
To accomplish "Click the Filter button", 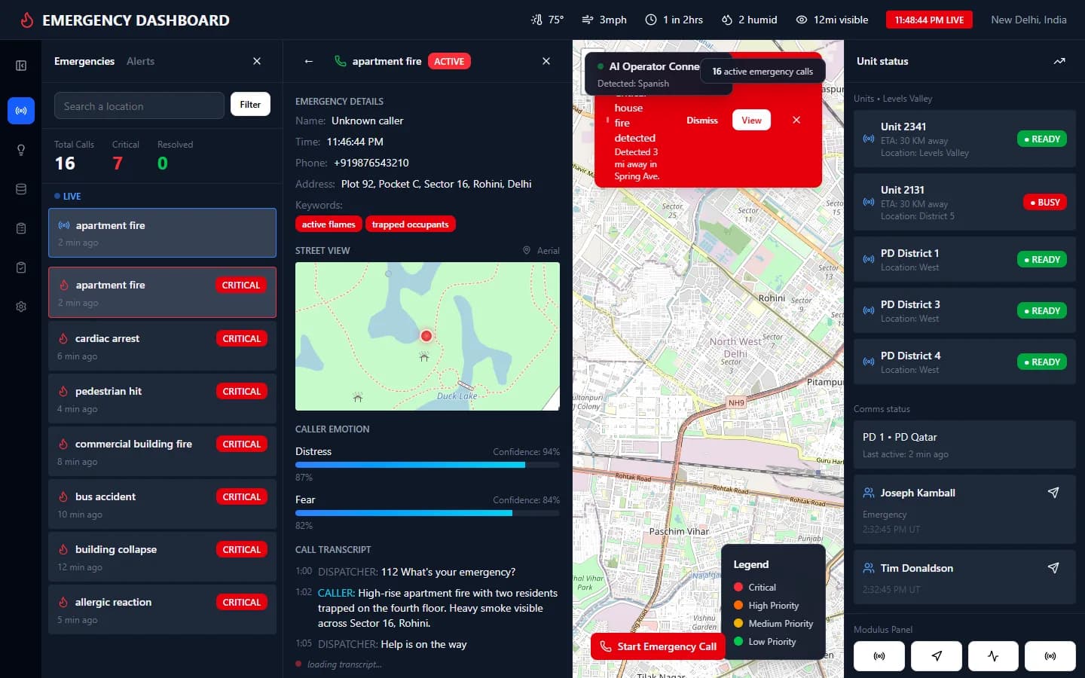I will click(x=250, y=105).
